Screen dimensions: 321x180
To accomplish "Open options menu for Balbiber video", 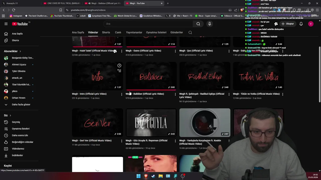I will tap(175, 94).
